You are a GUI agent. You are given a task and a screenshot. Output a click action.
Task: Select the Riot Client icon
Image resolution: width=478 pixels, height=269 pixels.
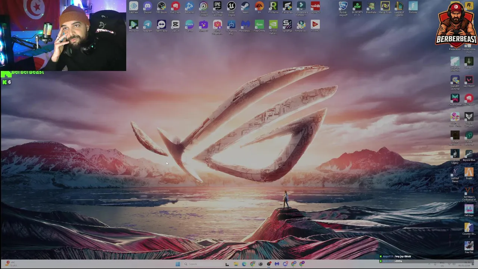pyautogui.click(x=176, y=7)
